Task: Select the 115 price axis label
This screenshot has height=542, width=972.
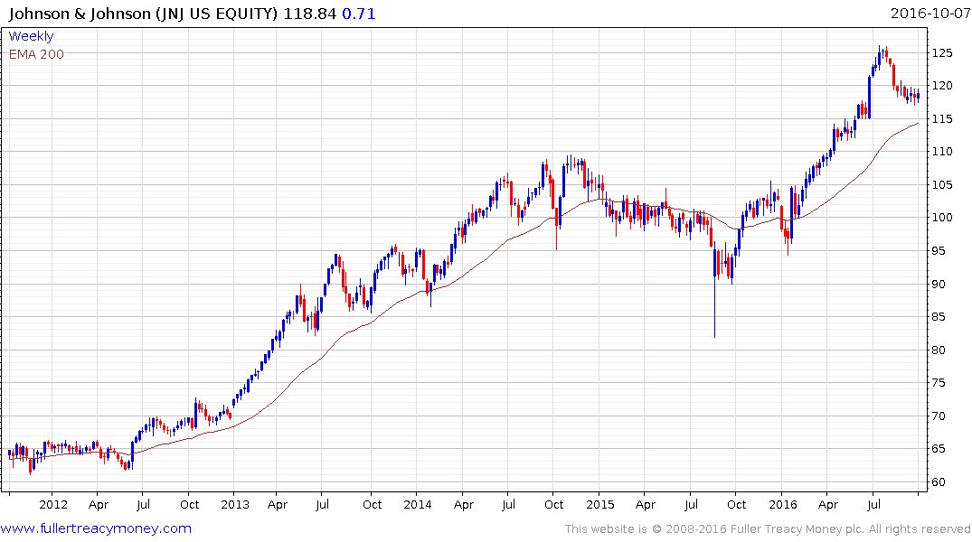Action: coord(942,119)
